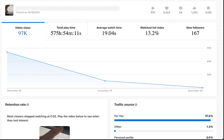Click the 'December 19' axis date label
Image resolution: width=224 pixels, height=140 pixels.
[105, 91]
